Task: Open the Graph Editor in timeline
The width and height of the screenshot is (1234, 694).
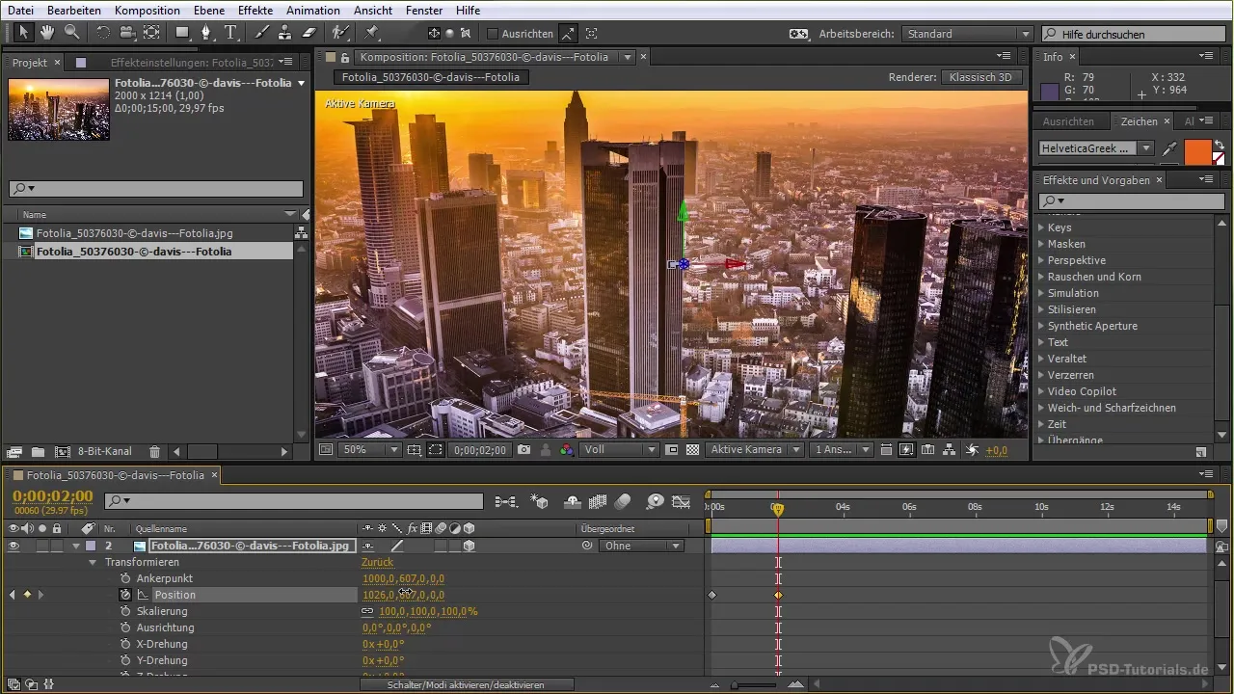Action: click(682, 501)
